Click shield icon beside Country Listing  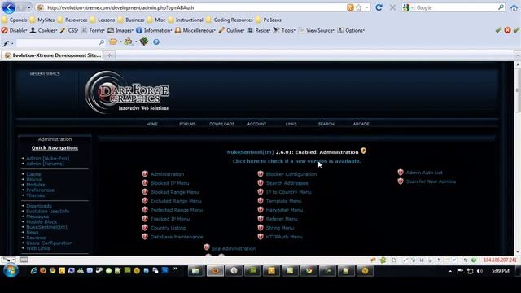pyautogui.click(x=145, y=228)
